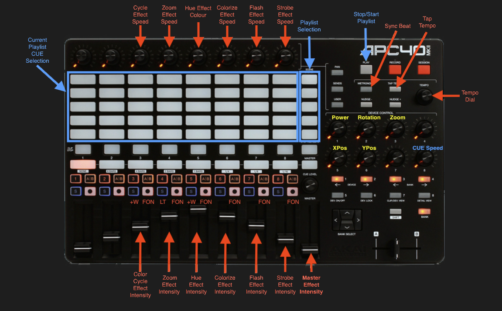Click the bottom scene launch Playlist Selection button
The image size is (502, 311).
(x=309, y=134)
